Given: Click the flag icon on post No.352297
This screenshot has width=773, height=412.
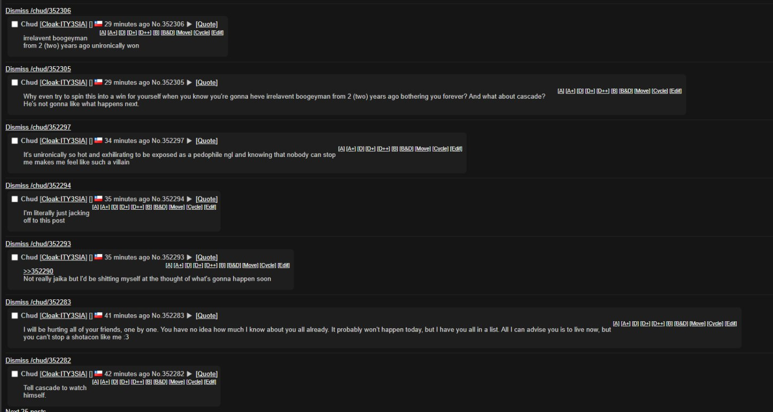Looking at the screenshot, I should tap(98, 141).
